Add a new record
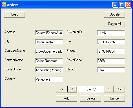This screenshot has height=108, width=133. click(x=66, y=98)
